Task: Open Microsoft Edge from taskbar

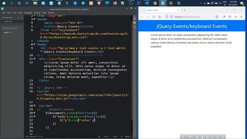Action: point(107,3)
